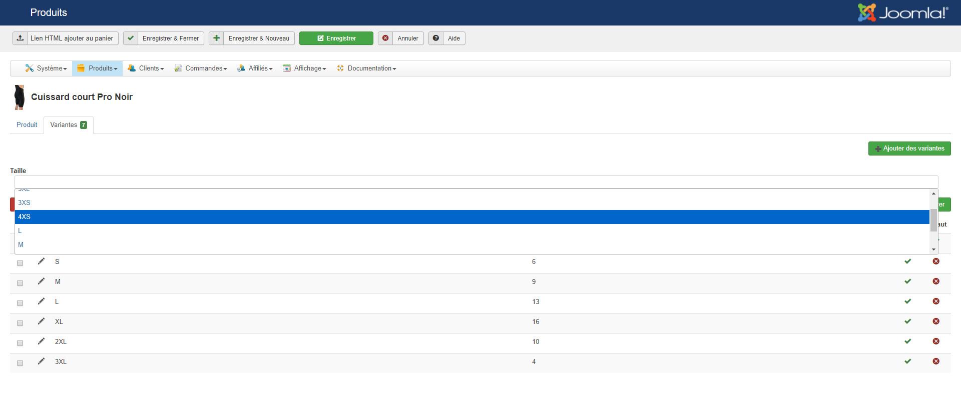Delete the 3XL variant with its red X icon
961x417 pixels.
(936, 361)
